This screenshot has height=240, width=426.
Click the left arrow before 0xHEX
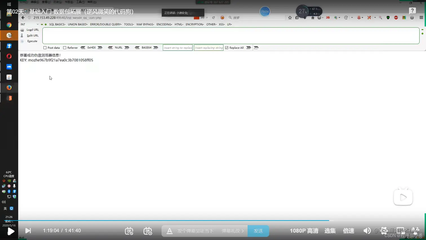[83, 48]
